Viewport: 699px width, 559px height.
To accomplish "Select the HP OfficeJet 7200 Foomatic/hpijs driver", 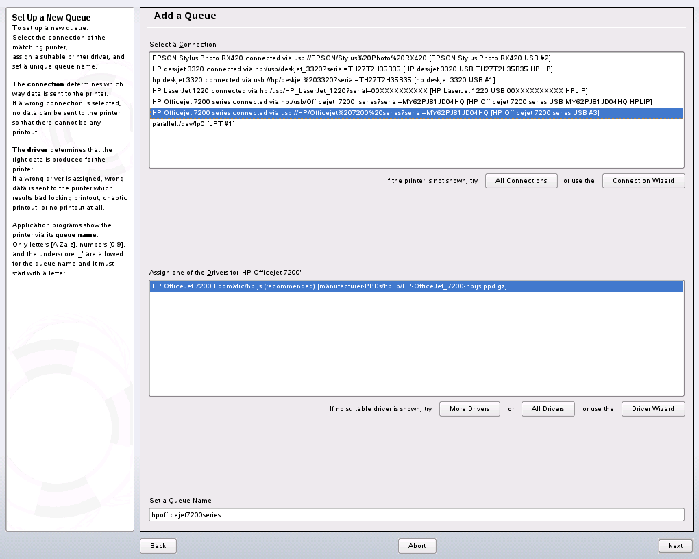I will pos(329,286).
